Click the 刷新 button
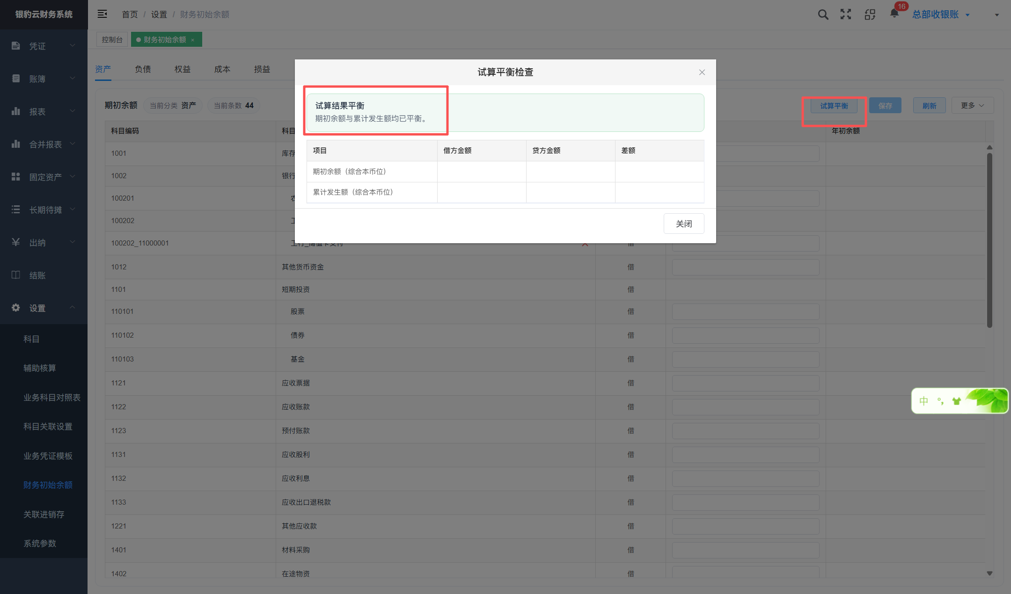The image size is (1011, 594). pyautogui.click(x=930, y=106)
